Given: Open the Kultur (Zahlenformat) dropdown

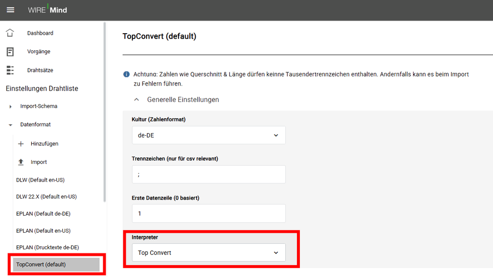Looking at the screenshot, I should pyautogui.click(x=208, y=135).
